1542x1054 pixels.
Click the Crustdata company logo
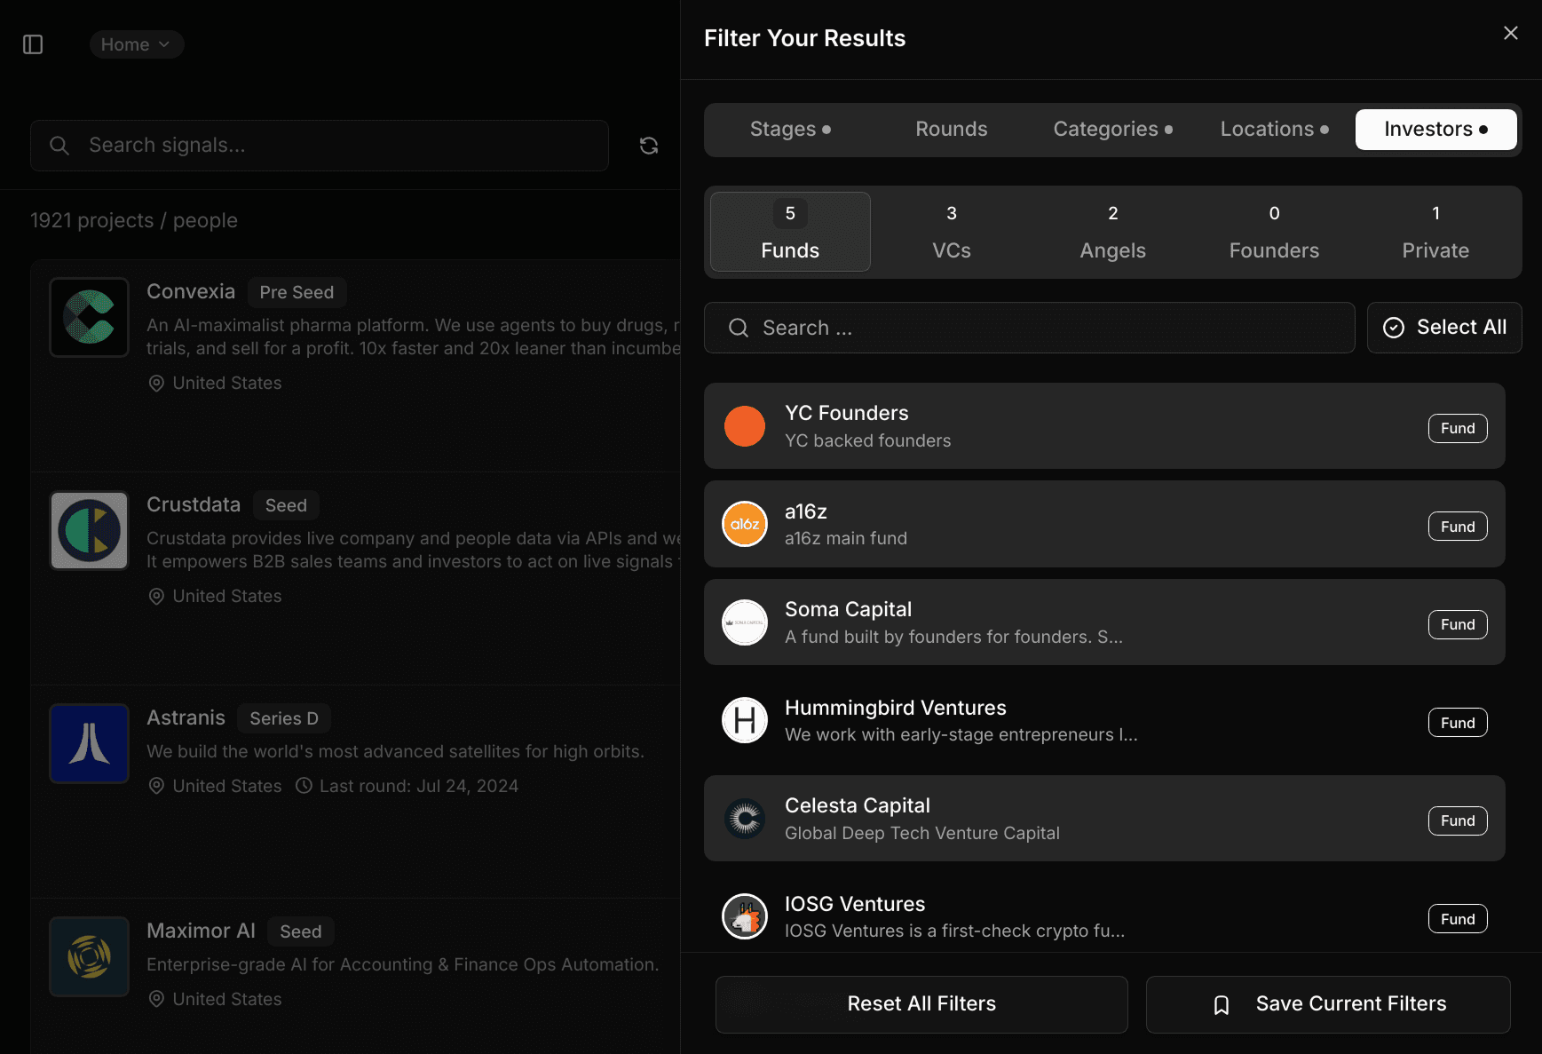(x=90, y=531)
